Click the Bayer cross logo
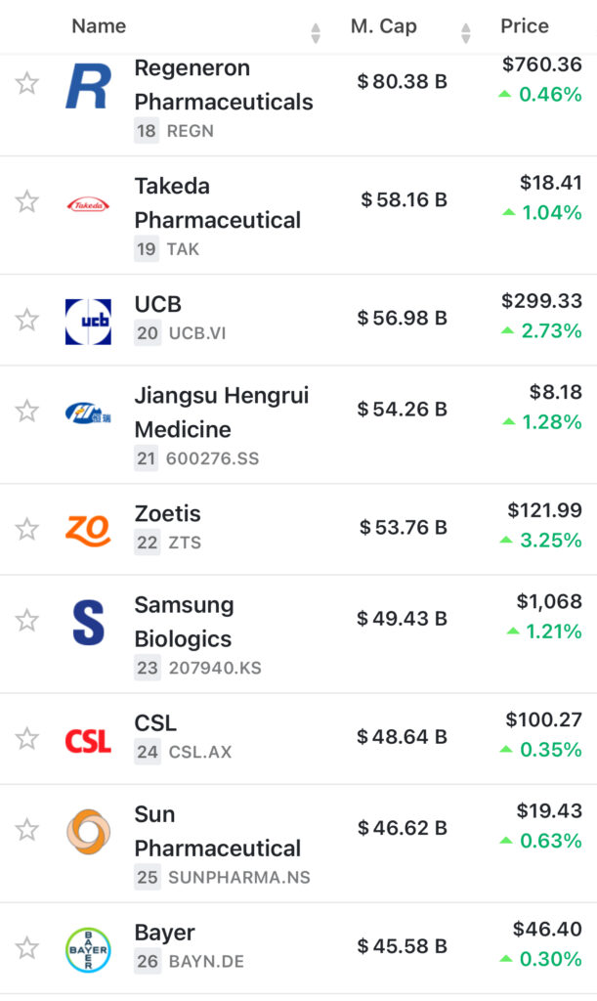 point(88,949)
